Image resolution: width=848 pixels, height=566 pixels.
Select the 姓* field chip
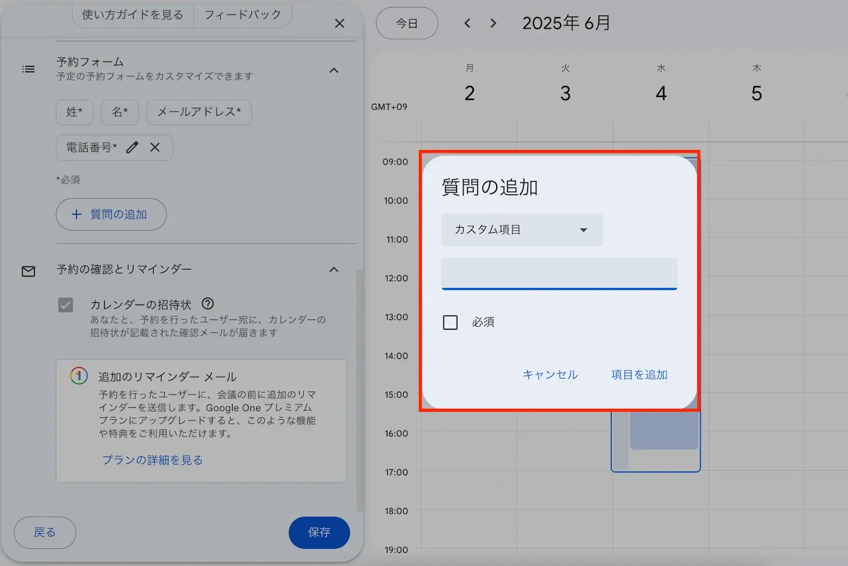[74, 112]
